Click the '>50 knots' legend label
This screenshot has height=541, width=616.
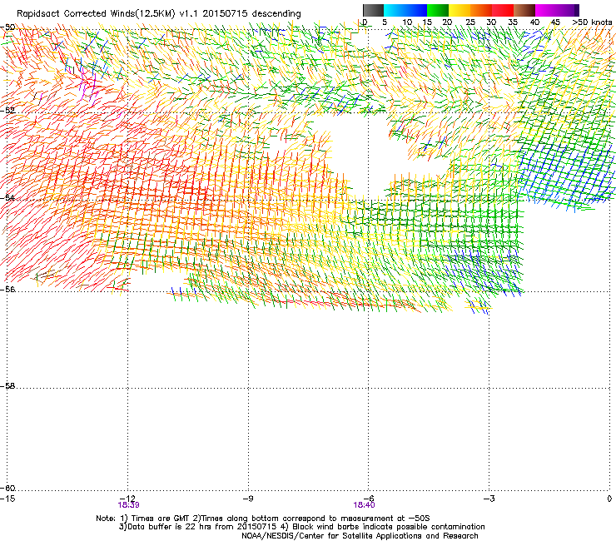(x=592, y=22)
